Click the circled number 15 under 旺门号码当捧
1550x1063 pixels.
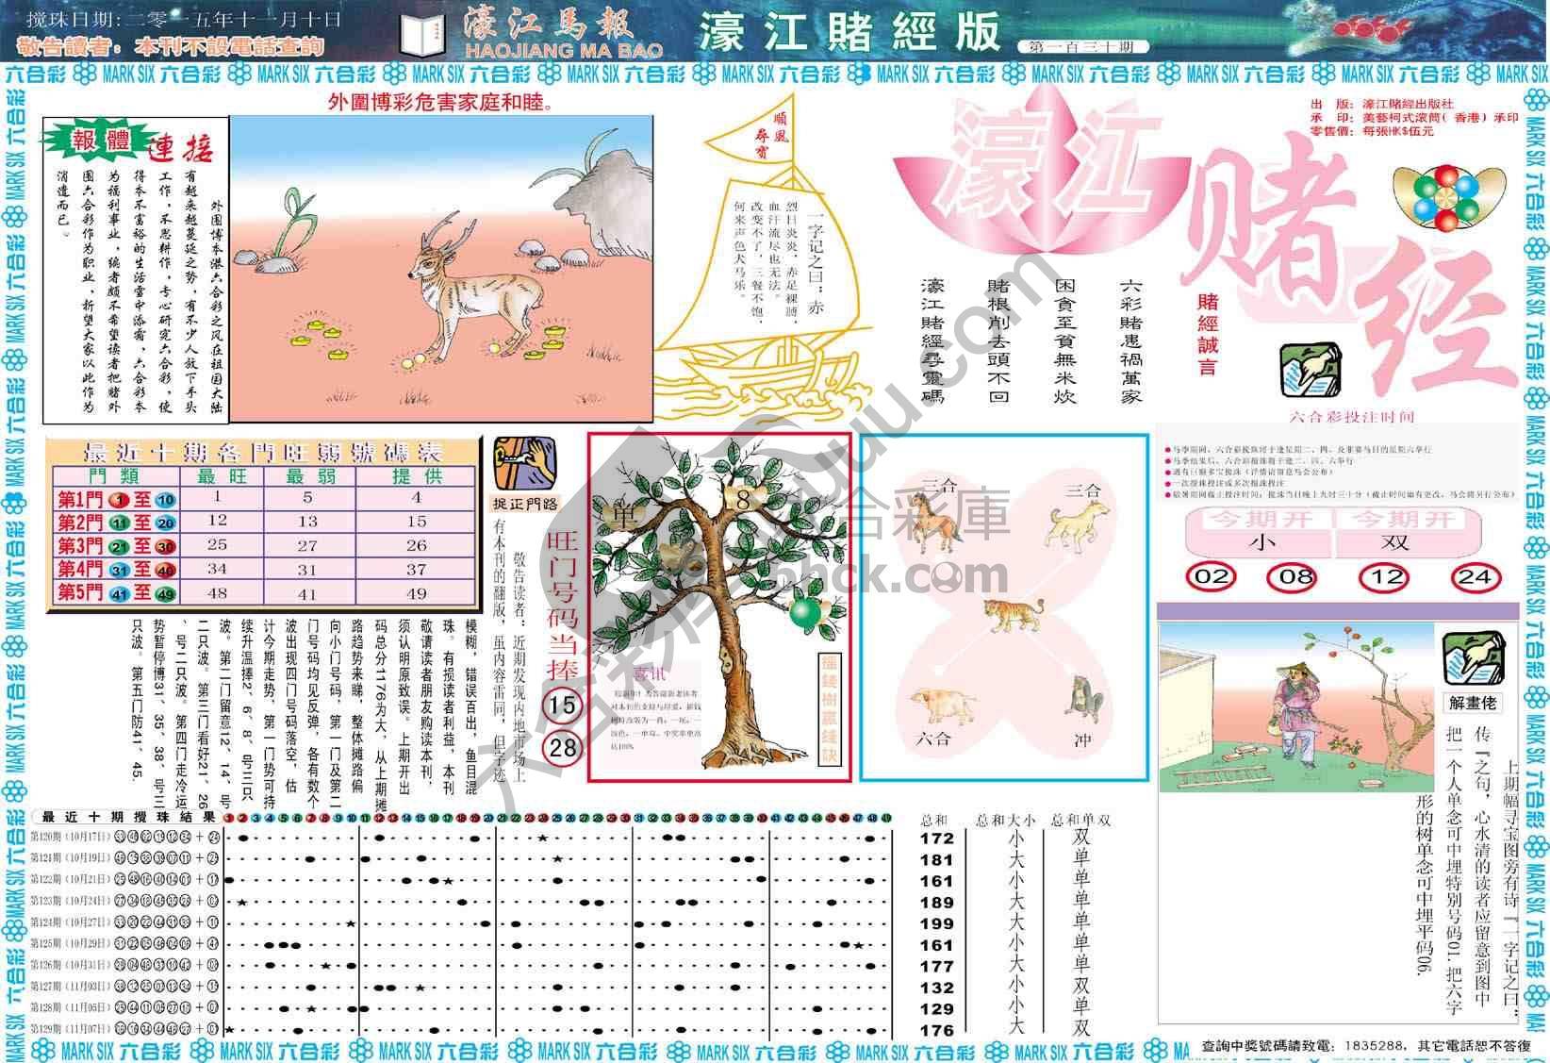562,706
